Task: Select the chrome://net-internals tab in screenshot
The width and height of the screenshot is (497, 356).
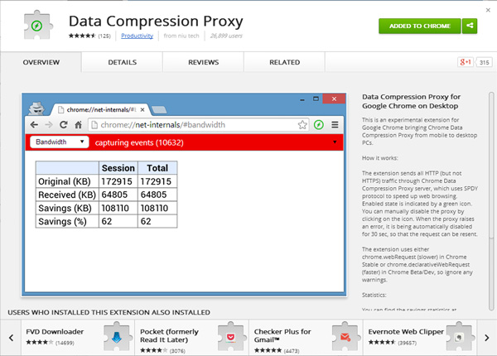Action: tap(101, 109)
